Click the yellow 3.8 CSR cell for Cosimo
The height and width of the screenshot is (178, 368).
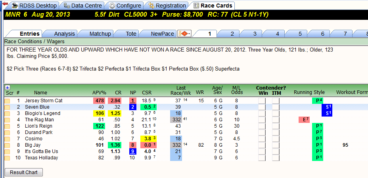point(149,139)
